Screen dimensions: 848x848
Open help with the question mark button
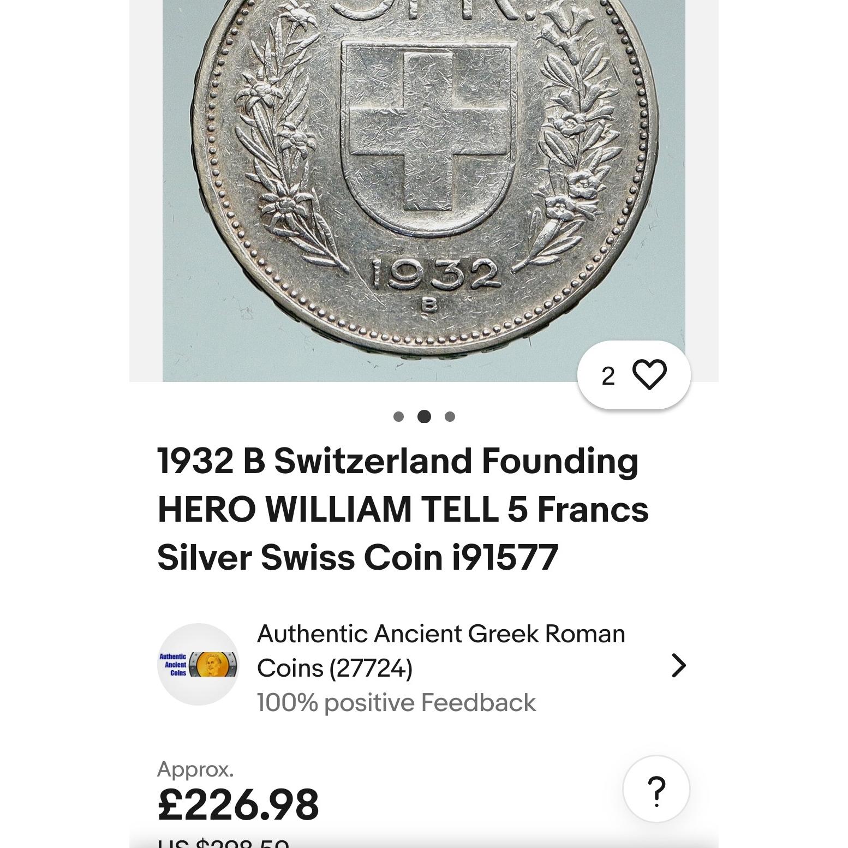click(x=656, y=789)
